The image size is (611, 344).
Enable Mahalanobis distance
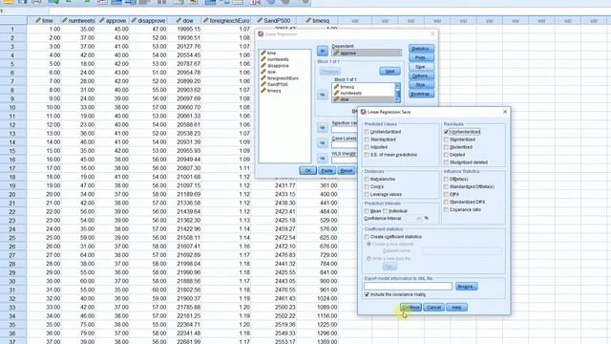367,179
